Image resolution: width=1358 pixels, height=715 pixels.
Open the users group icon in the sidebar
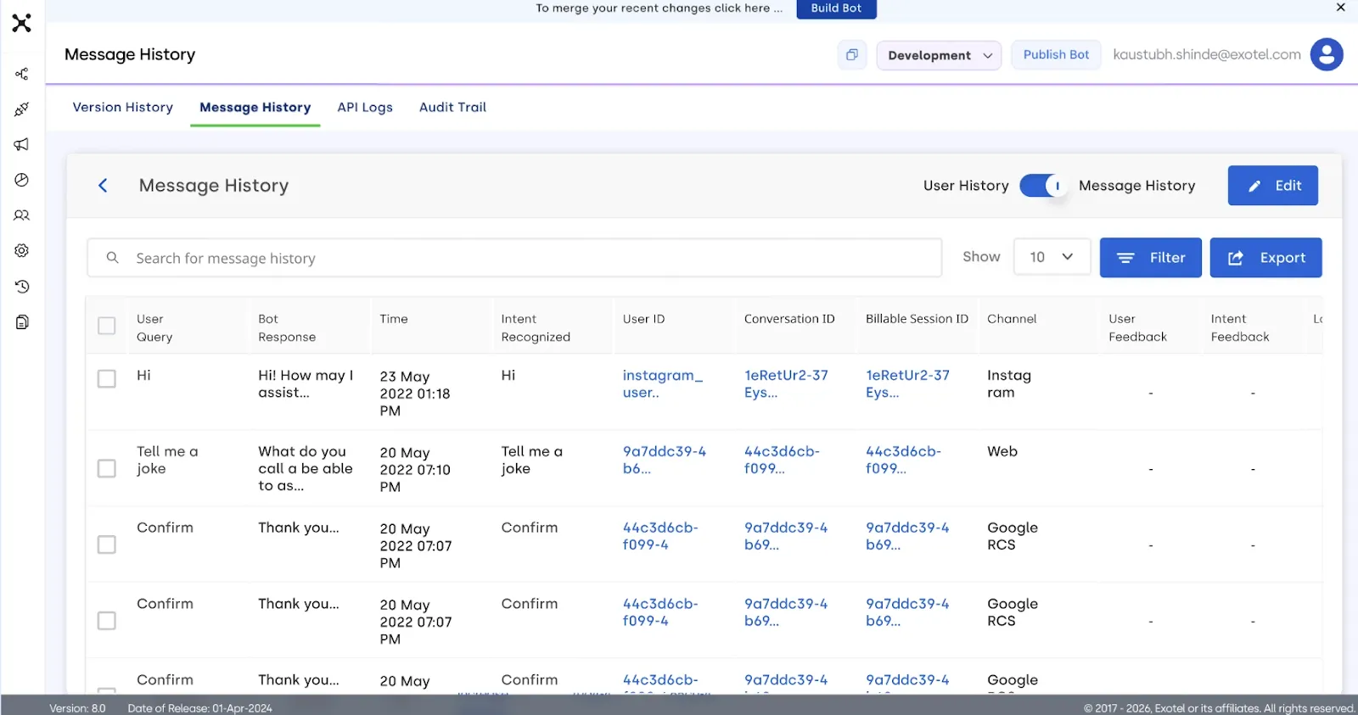(22, 215)
